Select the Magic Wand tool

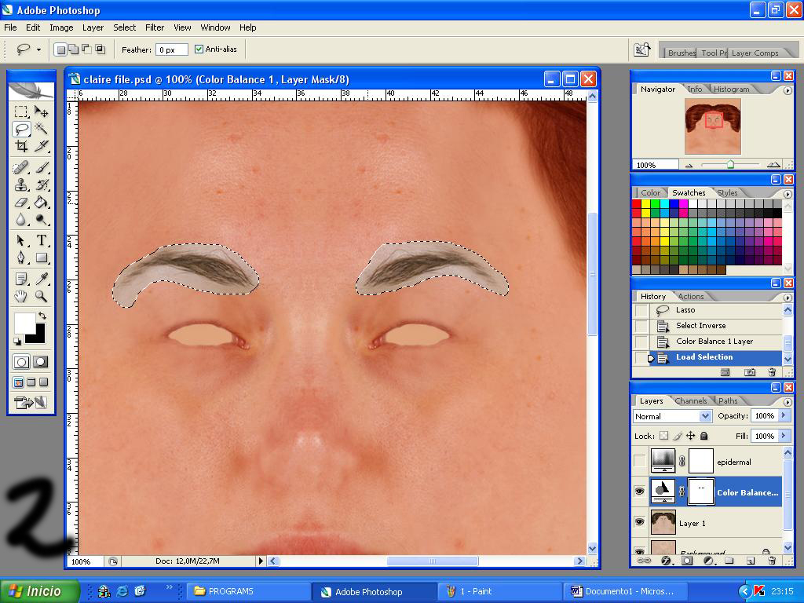pos(41,128)
